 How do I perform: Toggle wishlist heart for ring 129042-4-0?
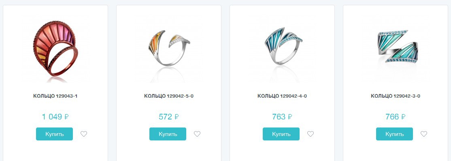point(311,134)
